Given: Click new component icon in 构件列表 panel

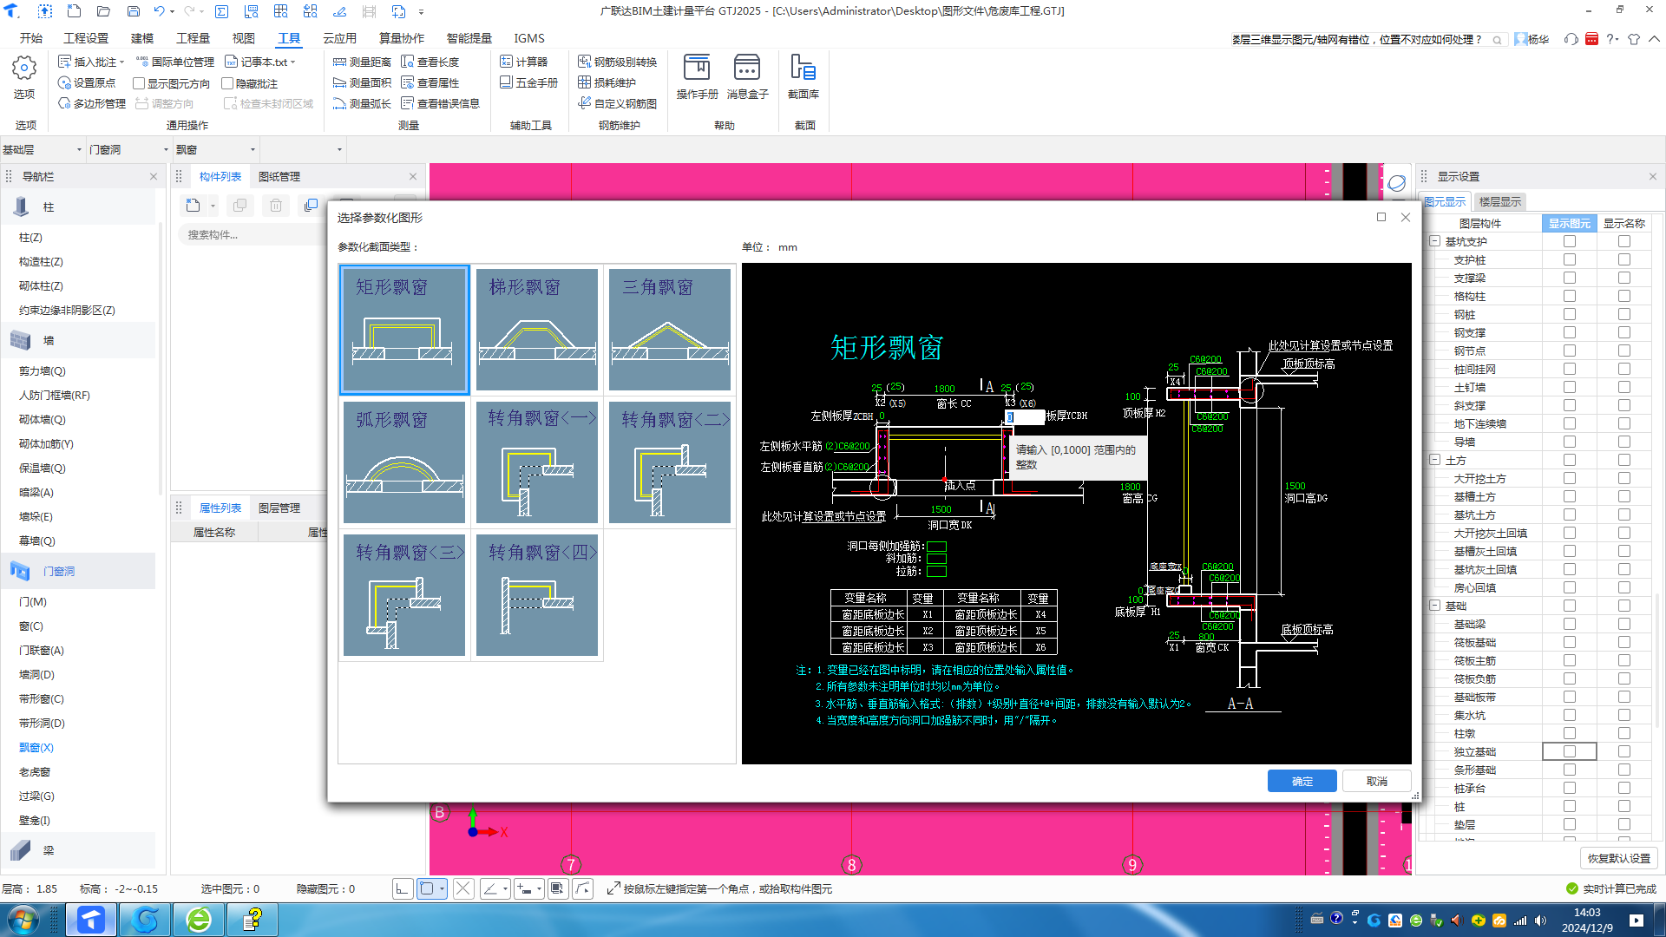Looking at the screenshot, I should 193,206.
